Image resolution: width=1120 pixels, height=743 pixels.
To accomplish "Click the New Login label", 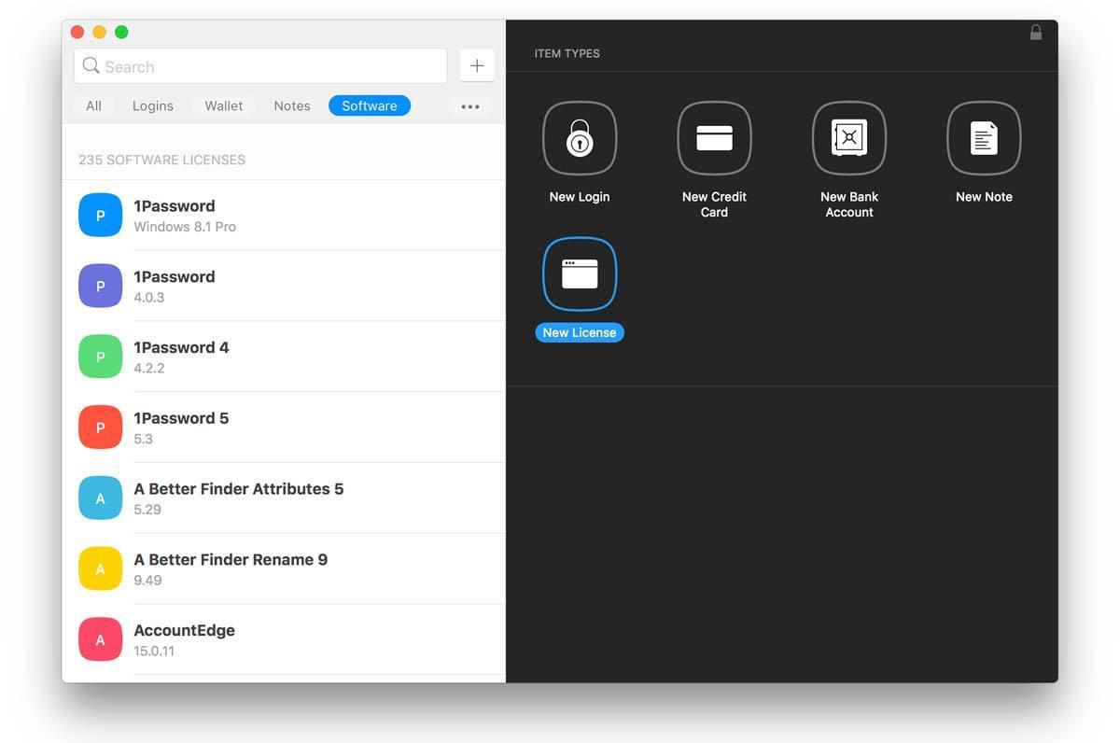I will 580,197.
